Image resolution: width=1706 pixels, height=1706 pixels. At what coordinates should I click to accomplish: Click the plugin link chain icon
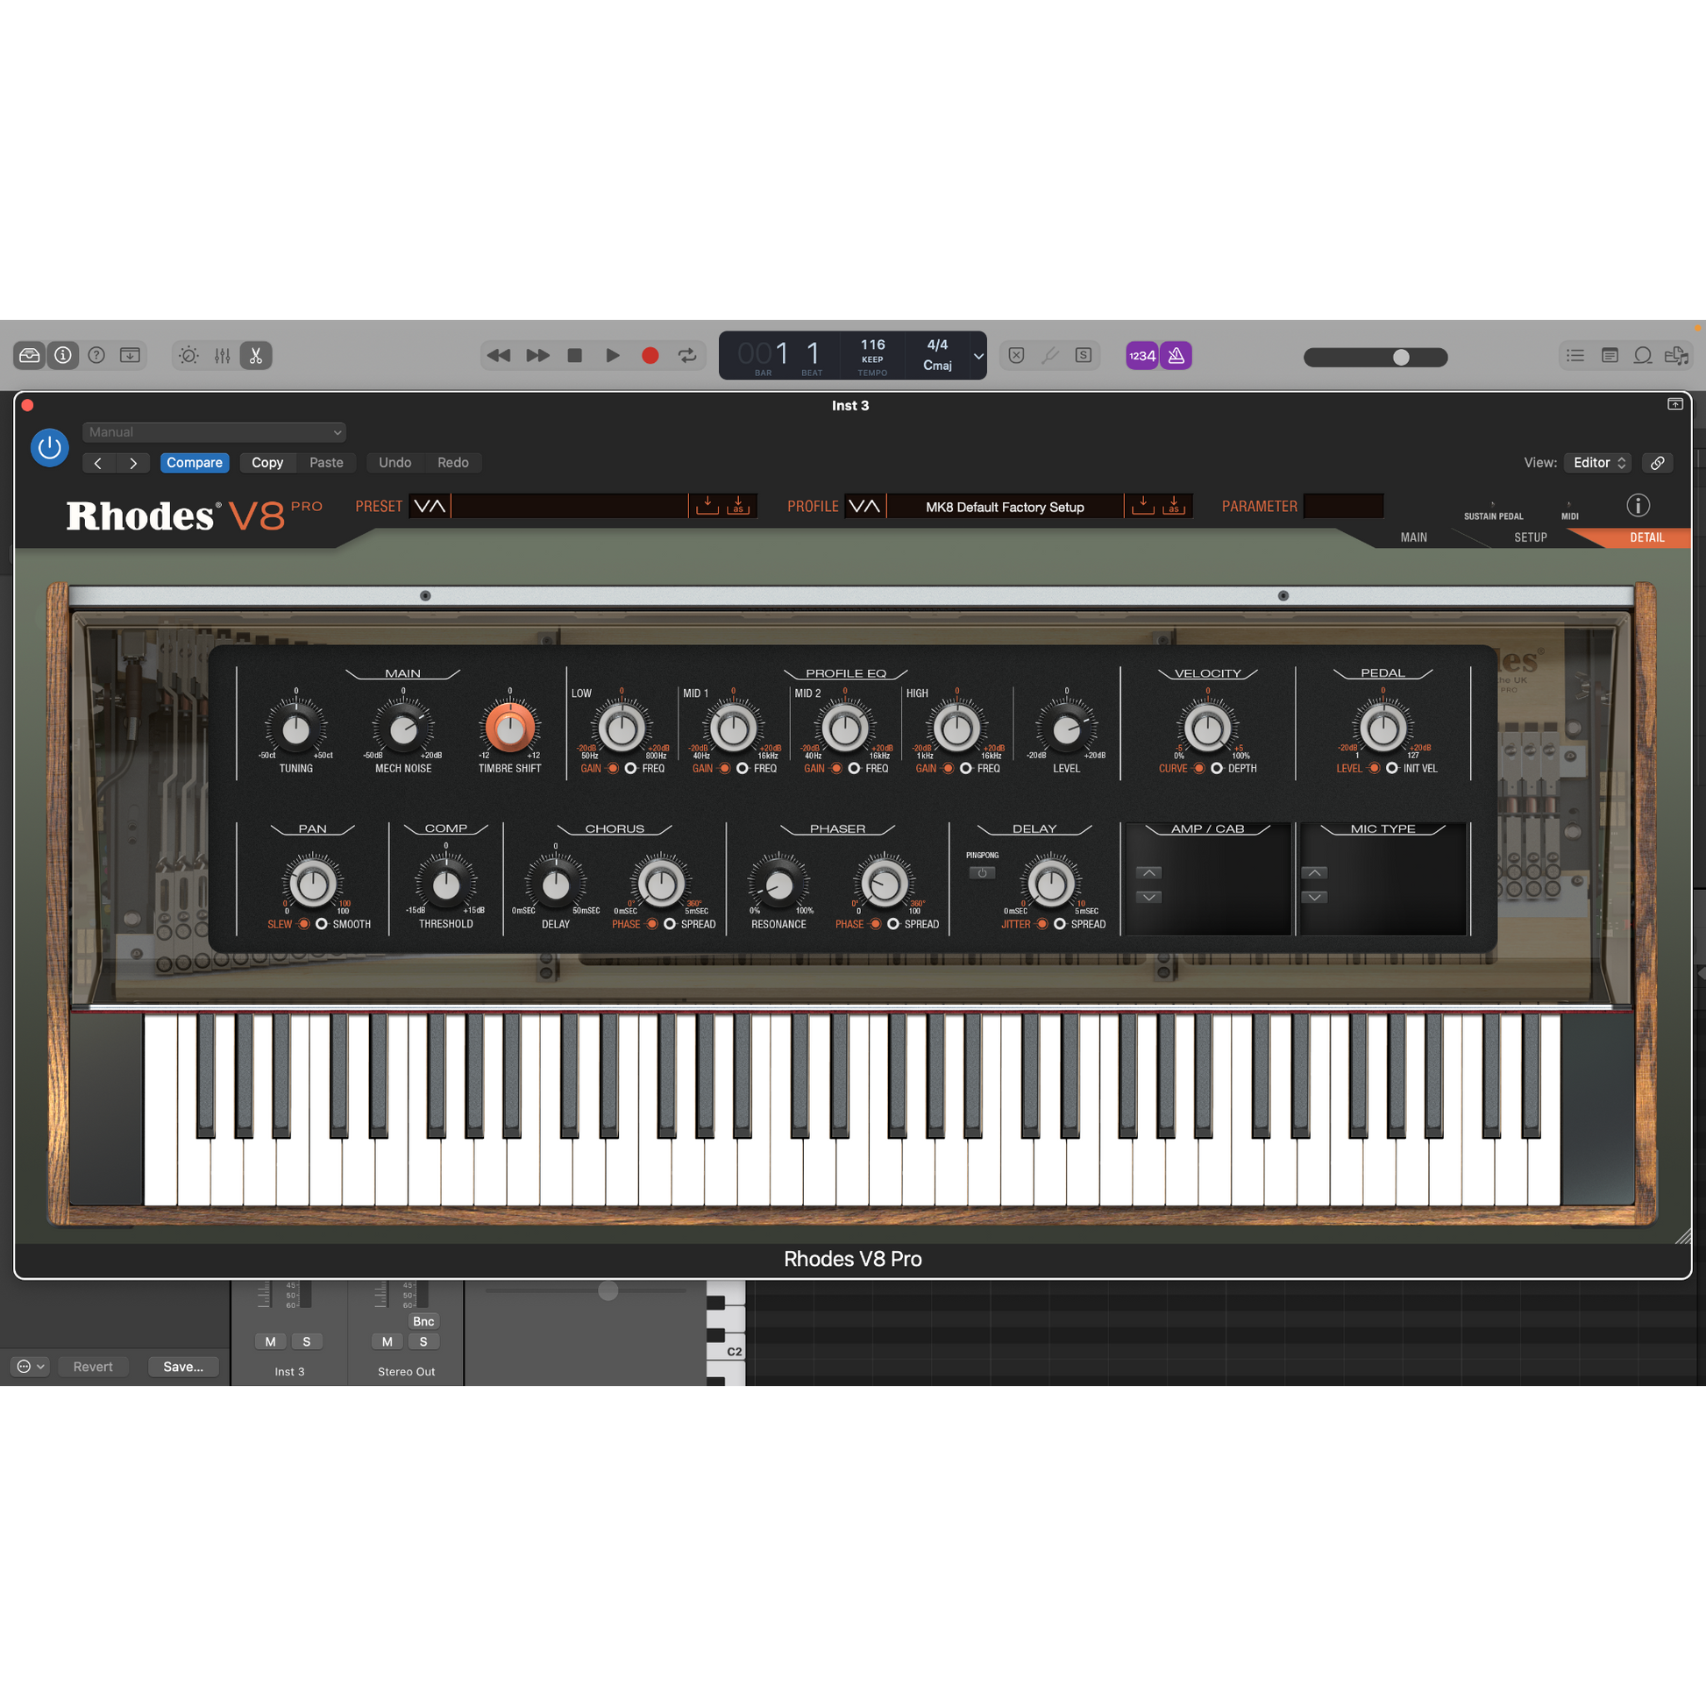1658,463
